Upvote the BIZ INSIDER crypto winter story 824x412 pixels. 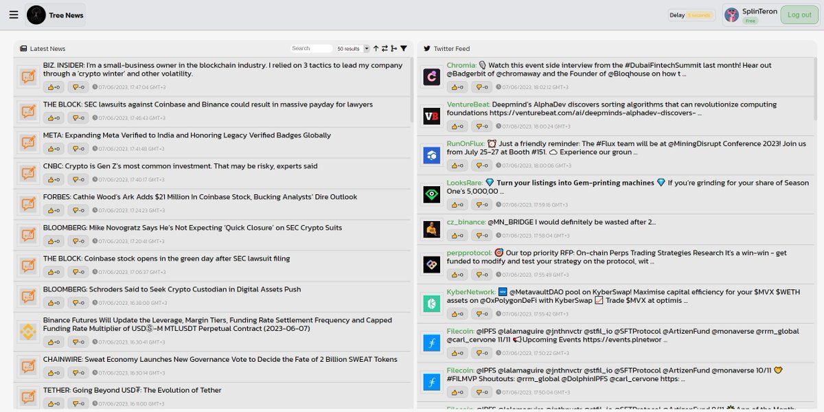click(x=54, y=85)
